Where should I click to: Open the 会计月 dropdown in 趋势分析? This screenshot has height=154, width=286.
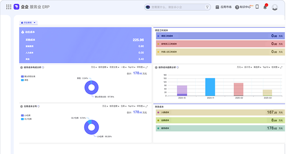[x=248, y=67]
